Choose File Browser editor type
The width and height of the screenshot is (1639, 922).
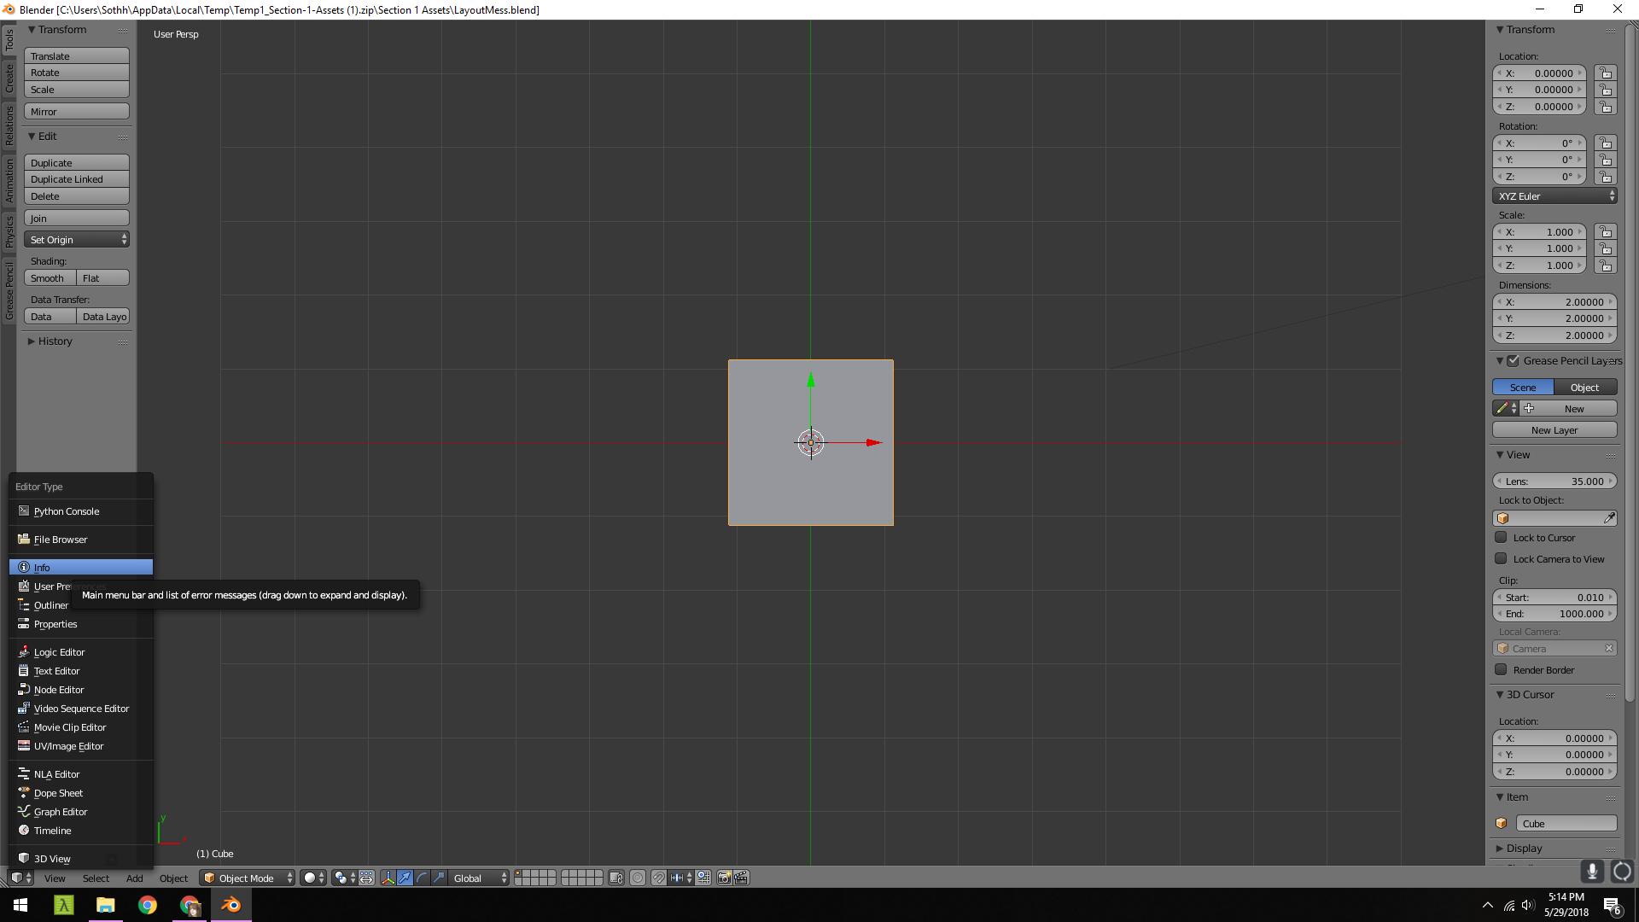pyautogui.click(x=81, y=540)
